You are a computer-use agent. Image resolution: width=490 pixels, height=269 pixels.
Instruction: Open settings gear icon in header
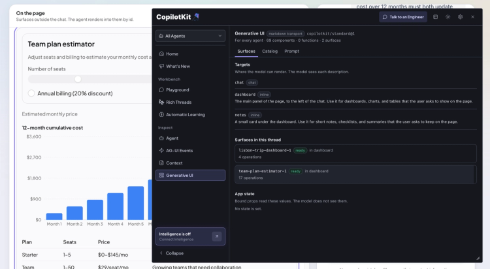[461, 17]
